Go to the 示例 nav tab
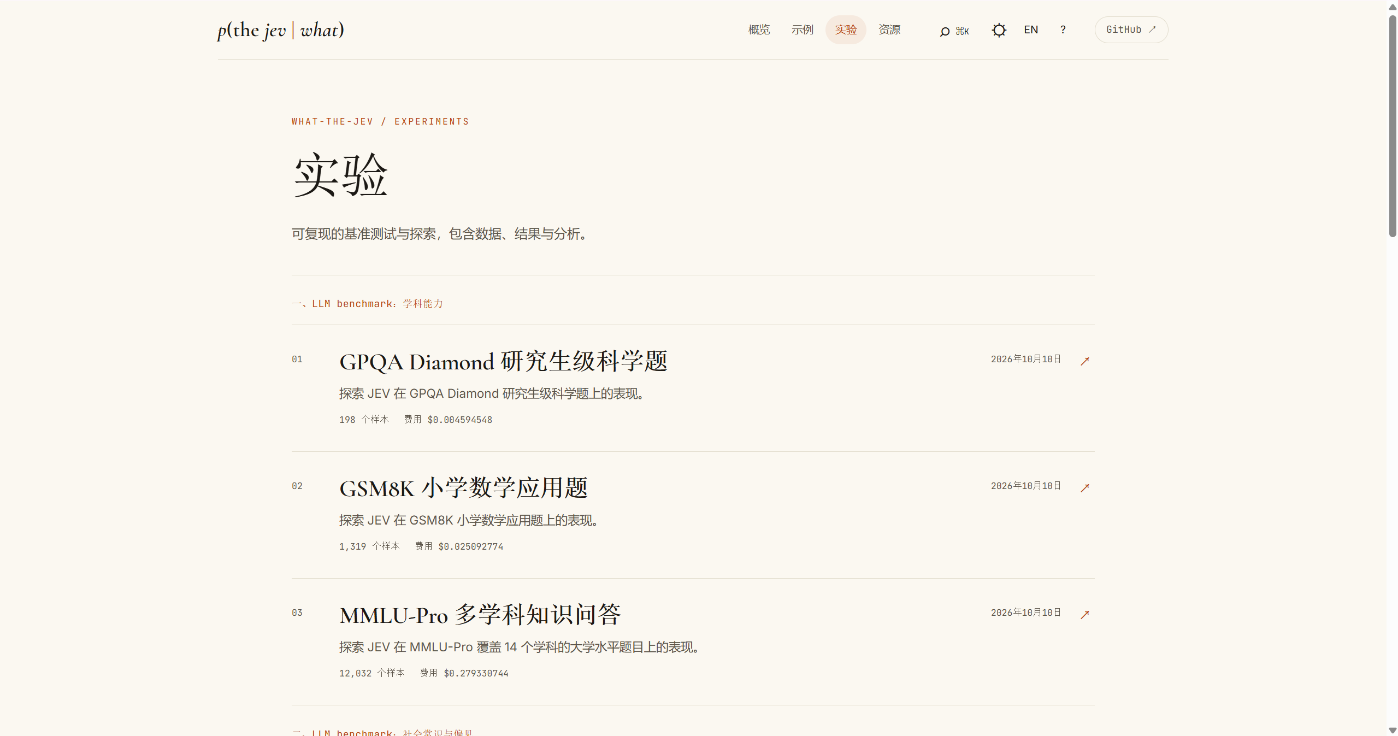The image size is (1398, 736). 803,30
